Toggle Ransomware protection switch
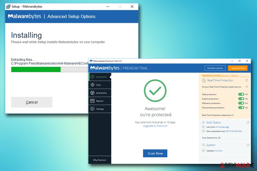Viewport: 257px width, 171px height. point(241,107)
